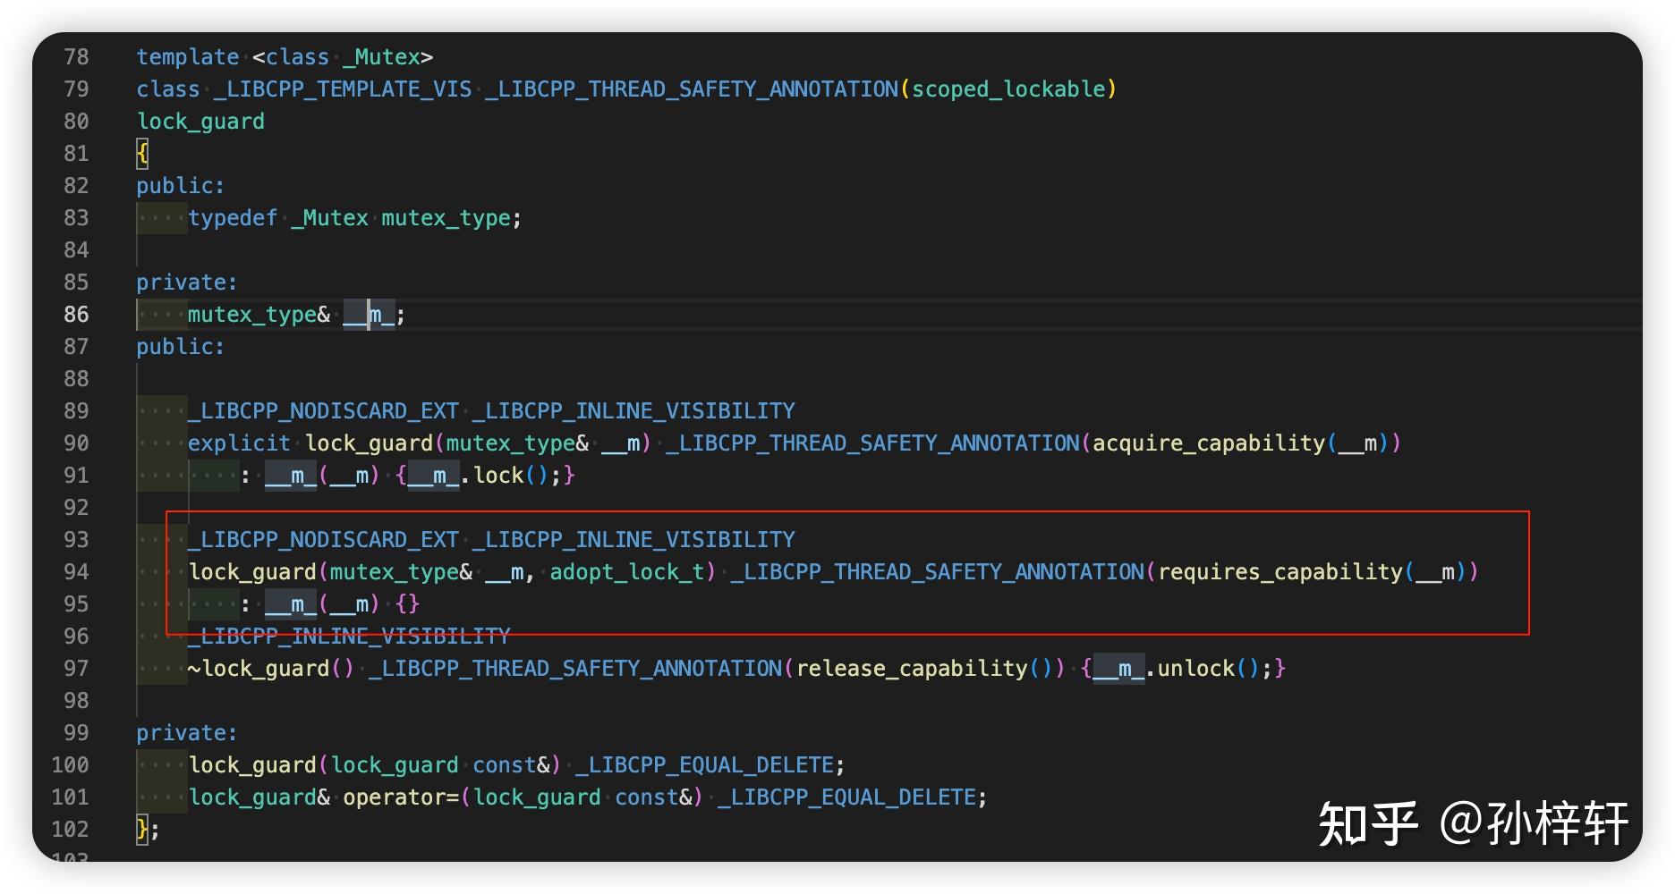Click _LIBCPP_EQUAL_DELETE on line 100
Screen dimensions: 1675x894
(x=704, y=765)
